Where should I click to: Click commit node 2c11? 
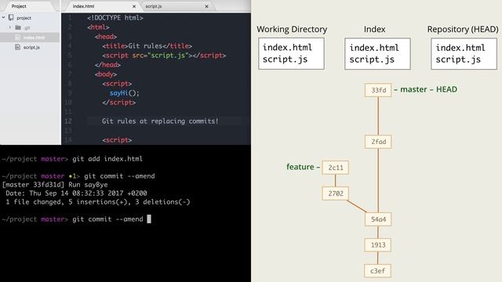(335, 168)
